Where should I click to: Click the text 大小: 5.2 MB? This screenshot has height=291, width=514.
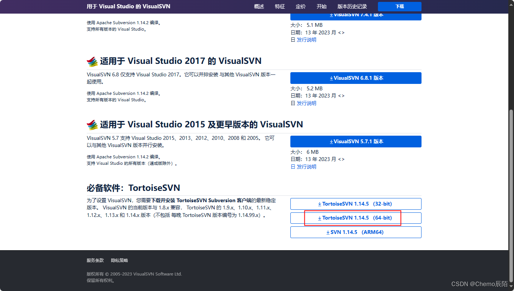pyautogui.click(x=307, y=88)
